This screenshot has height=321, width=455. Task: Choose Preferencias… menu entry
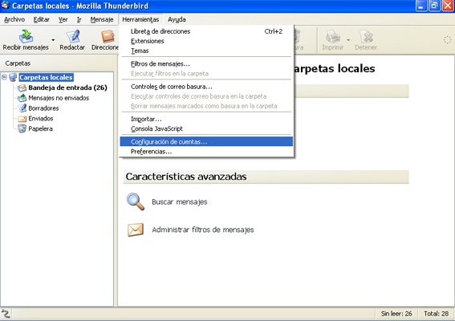[x=206, y=152]
